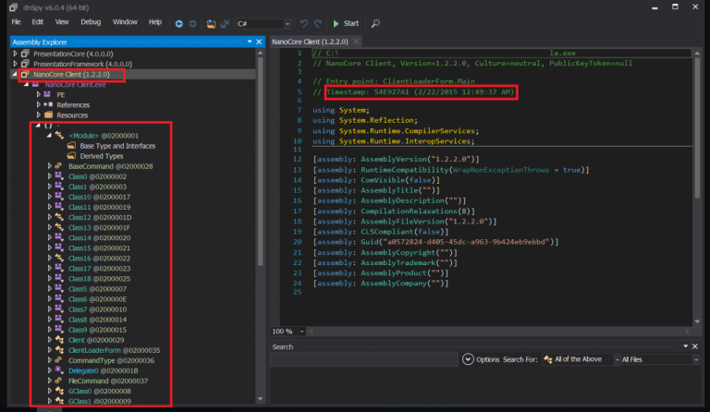Click the BaseCommand enum icon
This screenshot has width=710, height=412.
tap(58, 166)
